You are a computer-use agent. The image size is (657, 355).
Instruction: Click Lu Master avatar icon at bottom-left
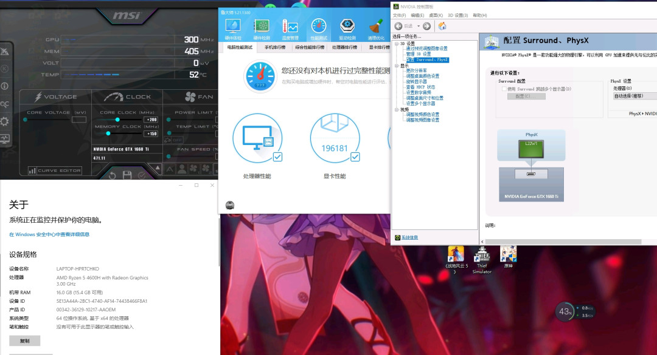[229, 205]
